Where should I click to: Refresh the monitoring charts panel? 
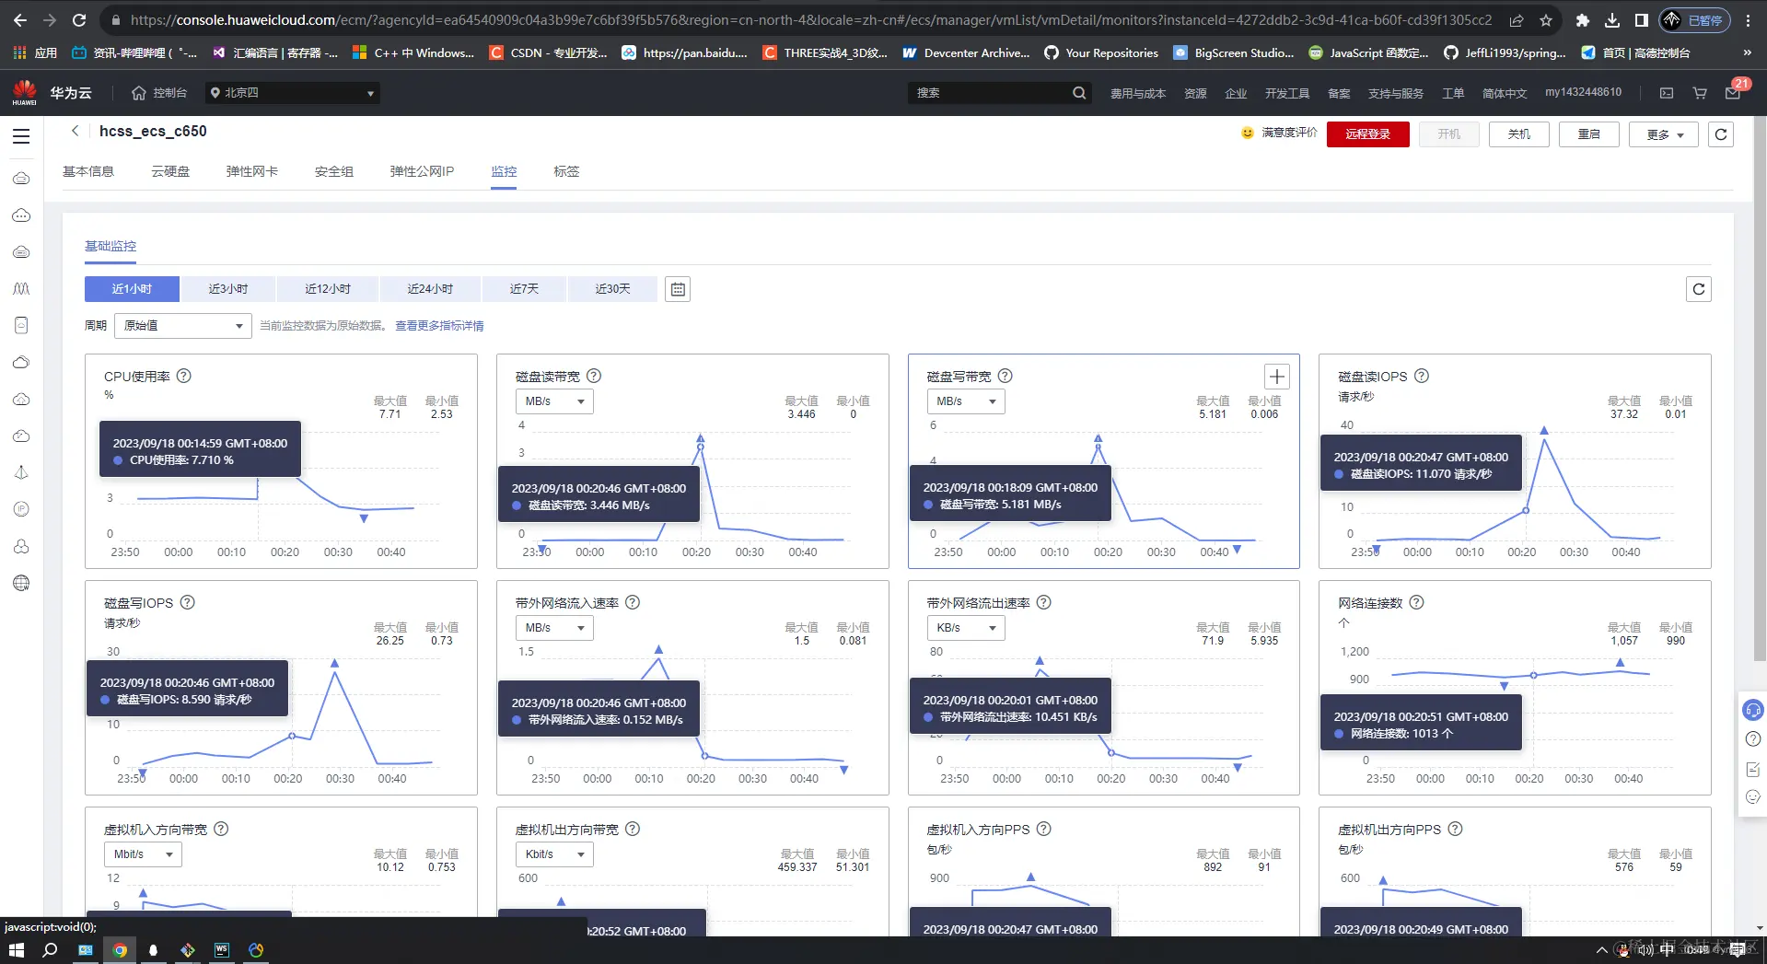[1699, 289]
